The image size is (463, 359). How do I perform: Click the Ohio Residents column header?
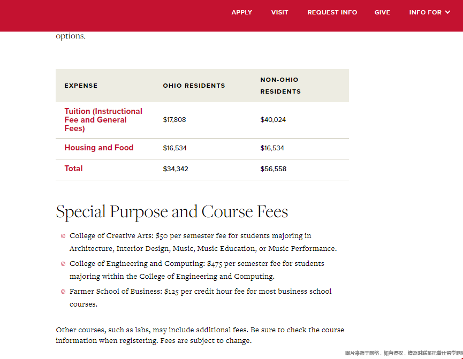pyautogui.click(x=194, y=86)
